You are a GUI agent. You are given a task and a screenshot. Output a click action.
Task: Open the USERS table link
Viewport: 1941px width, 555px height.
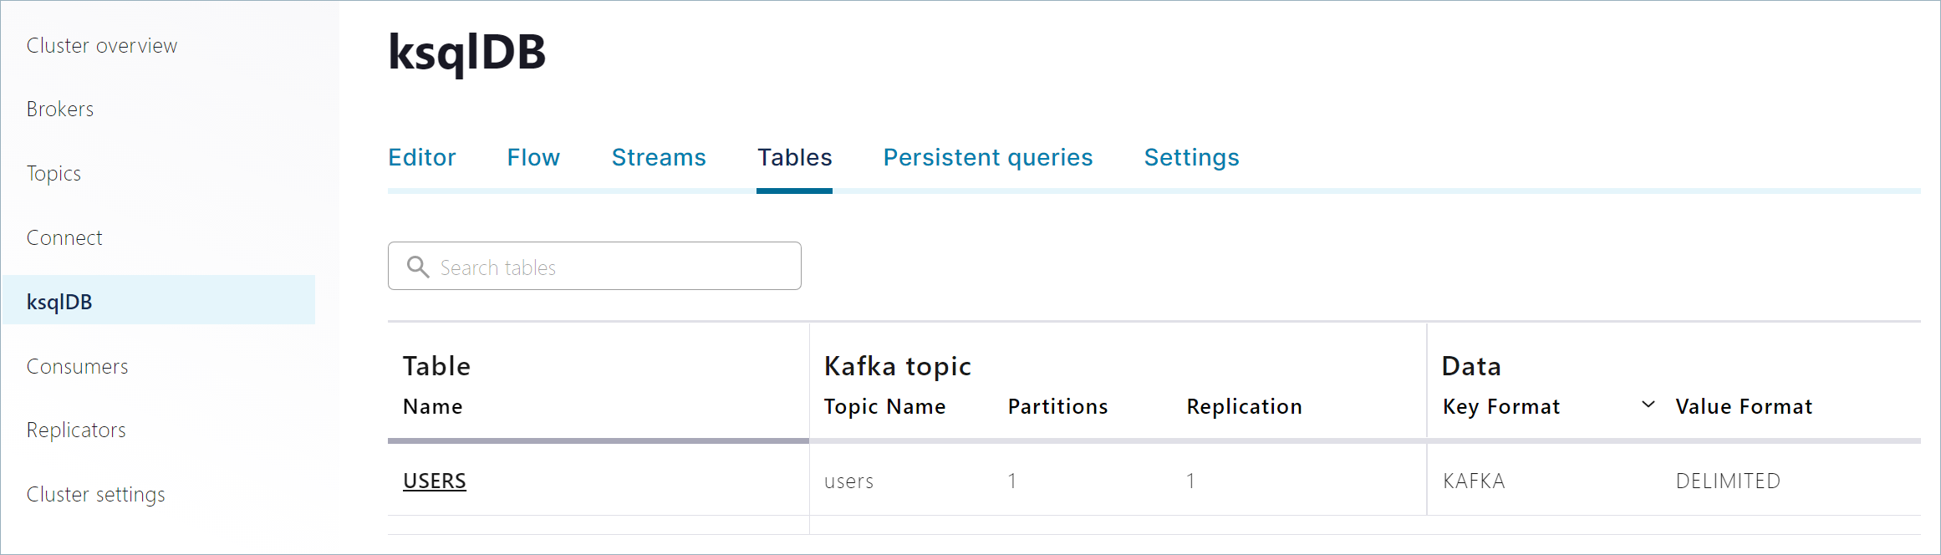(434, 481)
